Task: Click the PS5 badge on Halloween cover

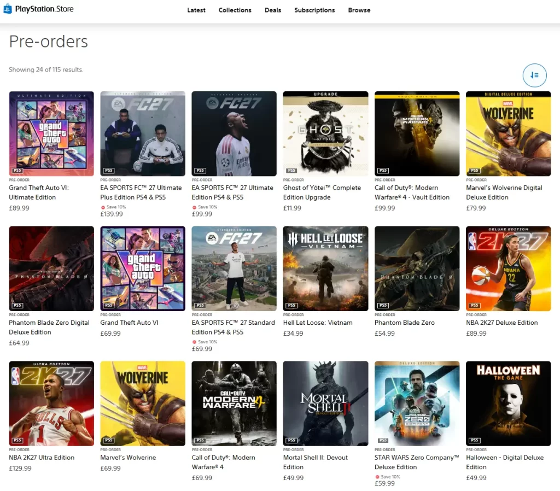Action: click(475, 440)
